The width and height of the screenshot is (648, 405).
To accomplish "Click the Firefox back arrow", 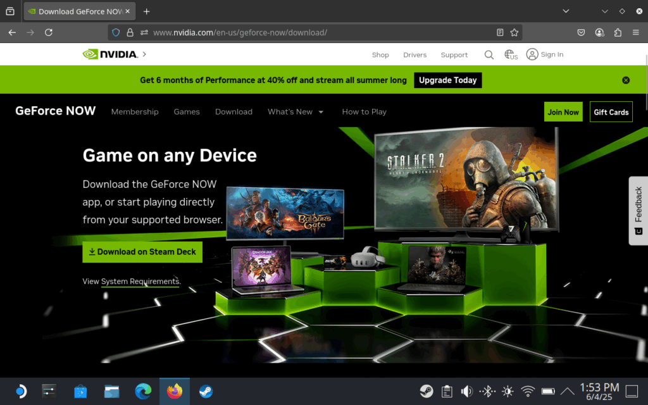I will click(12, 32).
